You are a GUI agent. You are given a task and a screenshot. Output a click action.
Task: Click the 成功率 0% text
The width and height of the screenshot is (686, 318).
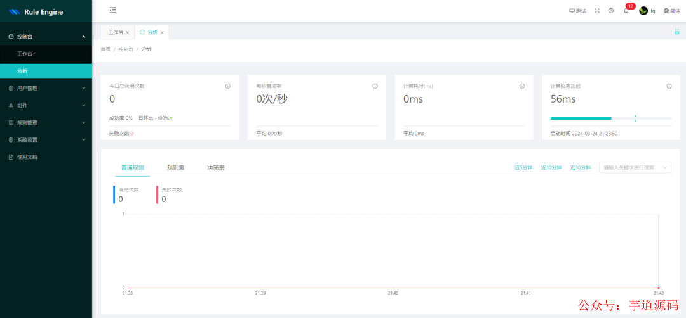121,118
